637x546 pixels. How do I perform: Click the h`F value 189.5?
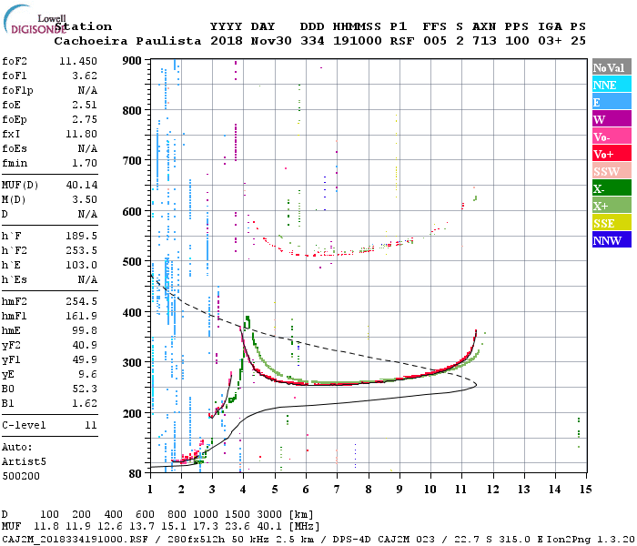tap(81, 236)
